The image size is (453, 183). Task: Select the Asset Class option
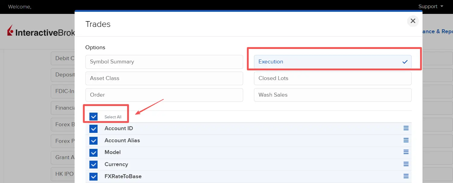(x=164, y=79)
